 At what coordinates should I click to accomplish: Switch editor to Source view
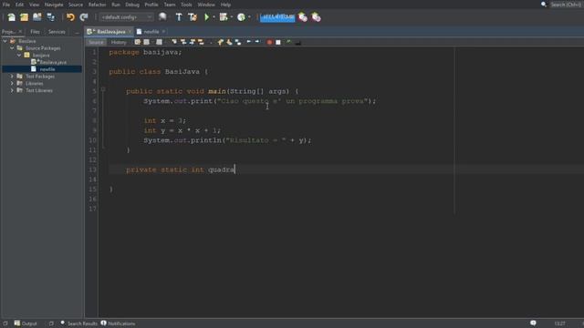tap(96, 43)
